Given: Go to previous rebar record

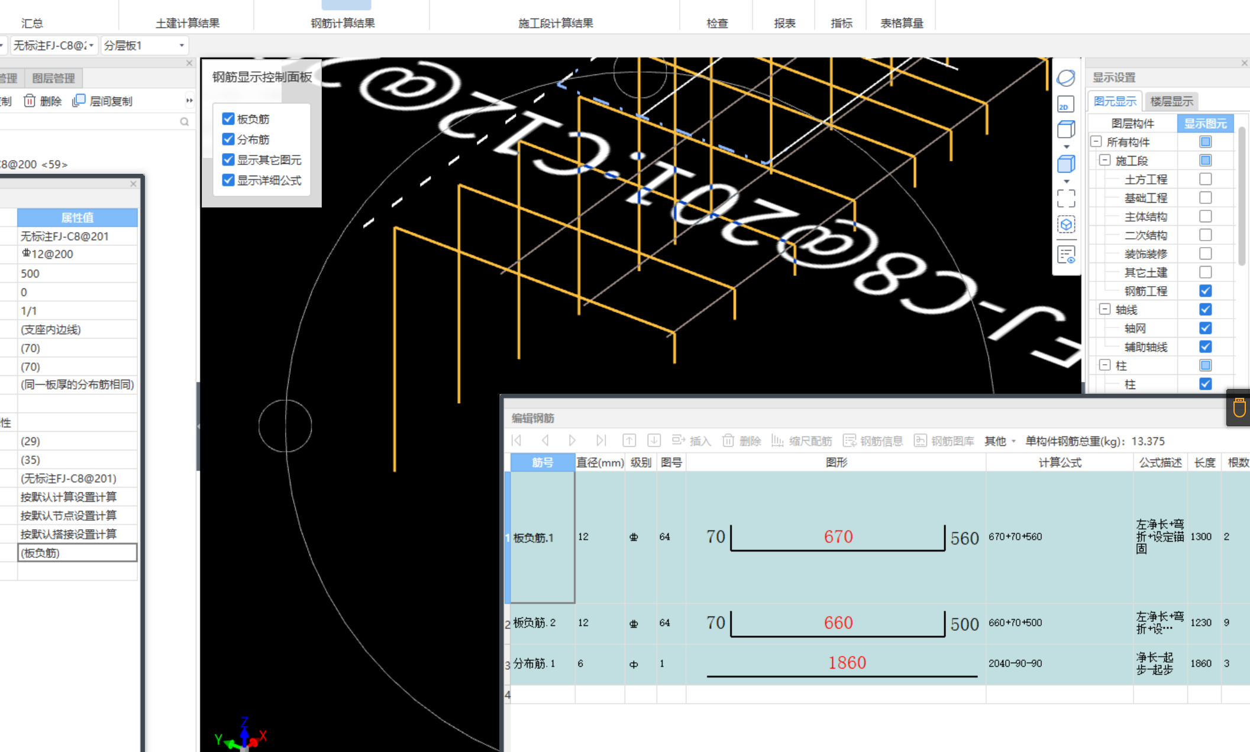Looking at the screenshot, I should [x=545, y=440].
